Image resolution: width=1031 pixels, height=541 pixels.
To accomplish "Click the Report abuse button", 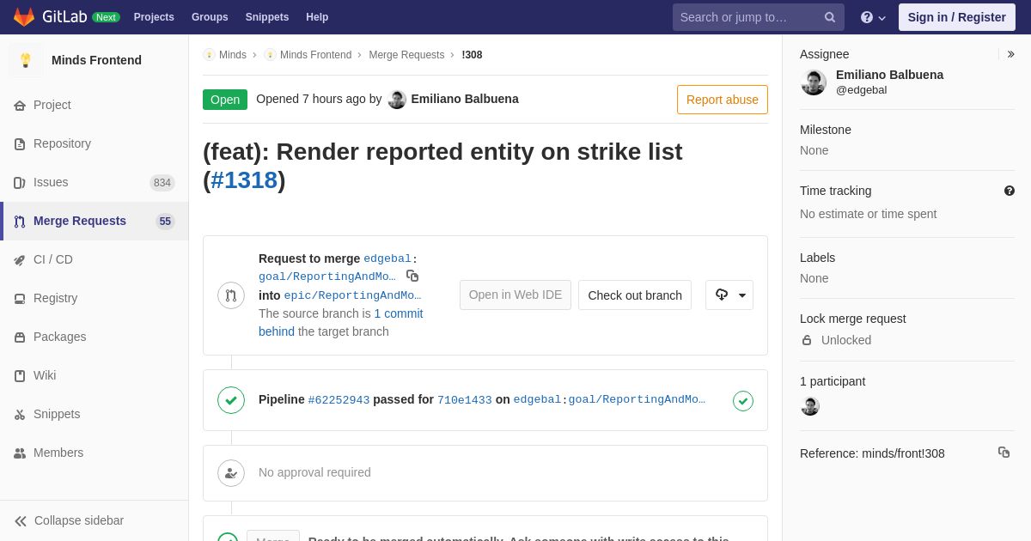I will coord(723,100).
